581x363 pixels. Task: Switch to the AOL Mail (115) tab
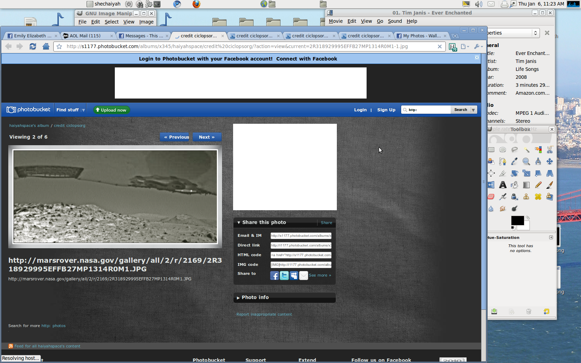point(88,36)
